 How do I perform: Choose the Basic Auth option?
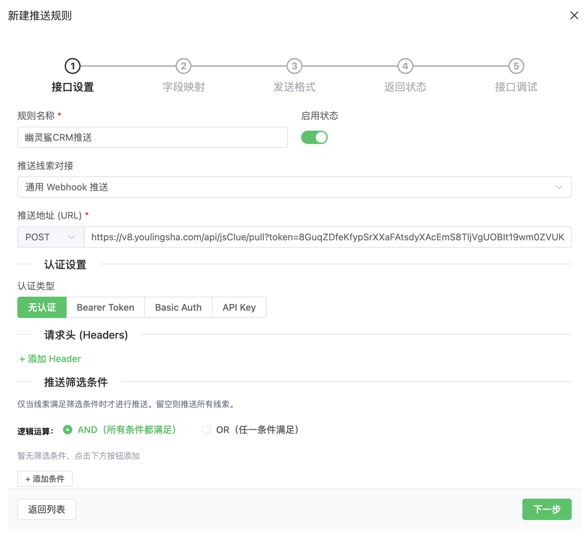pyautogui.click(x=178, y=307)
